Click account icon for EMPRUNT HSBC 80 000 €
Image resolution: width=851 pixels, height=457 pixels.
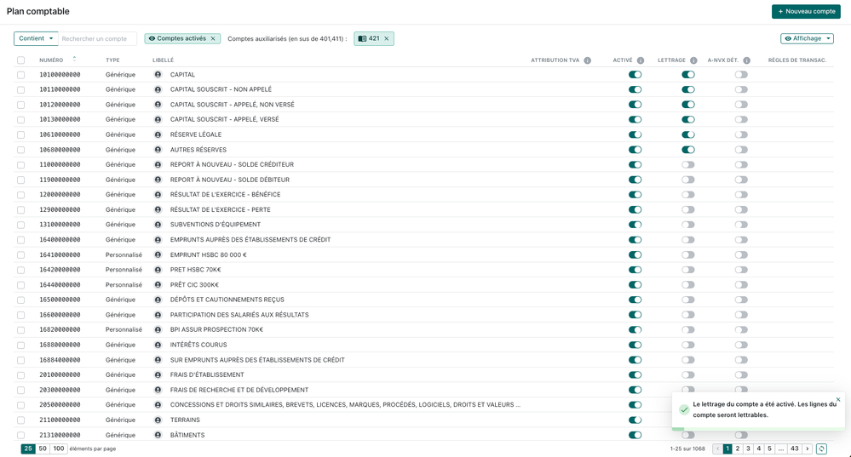point(158,254)
